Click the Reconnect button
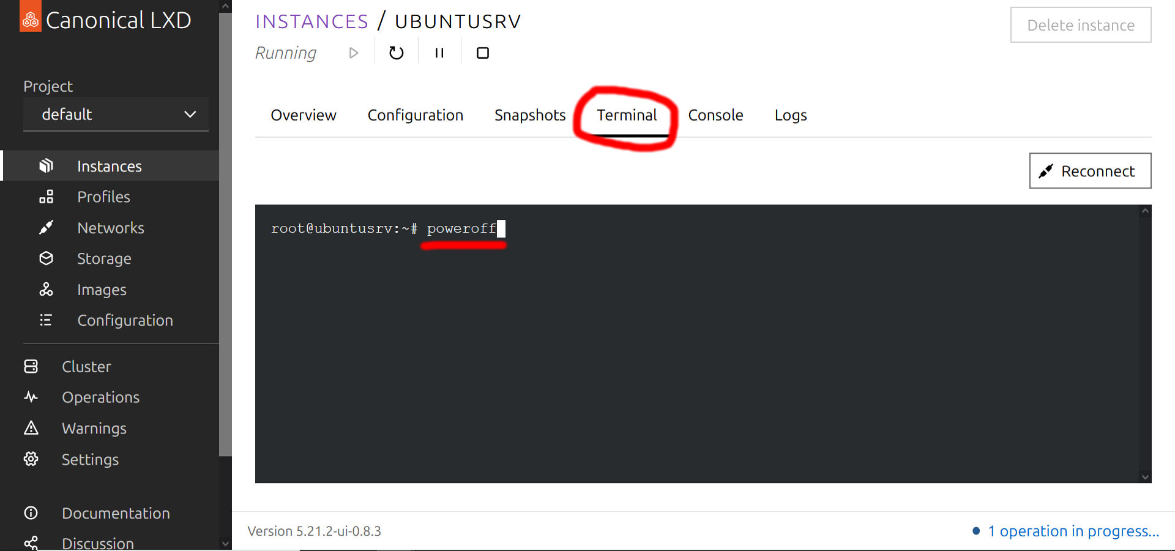This screenshot has width=1175, height=551. (1090, 171)
